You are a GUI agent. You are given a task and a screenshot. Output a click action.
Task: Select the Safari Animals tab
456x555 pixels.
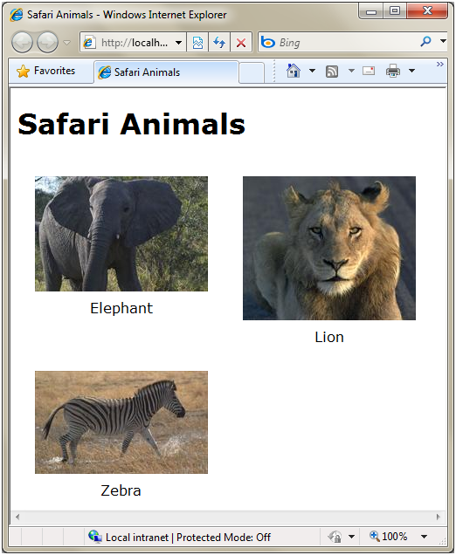click(x=166, y=72)
